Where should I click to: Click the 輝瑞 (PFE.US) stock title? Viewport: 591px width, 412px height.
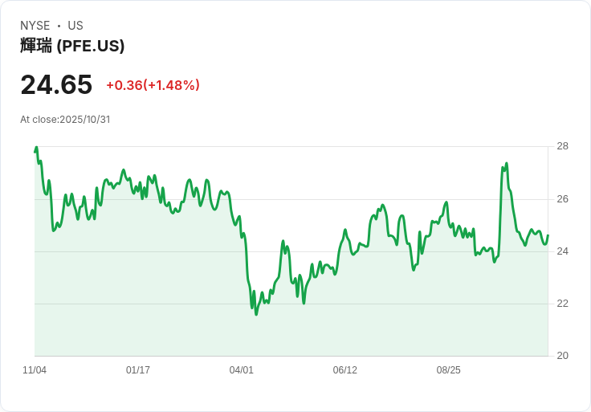72,47
